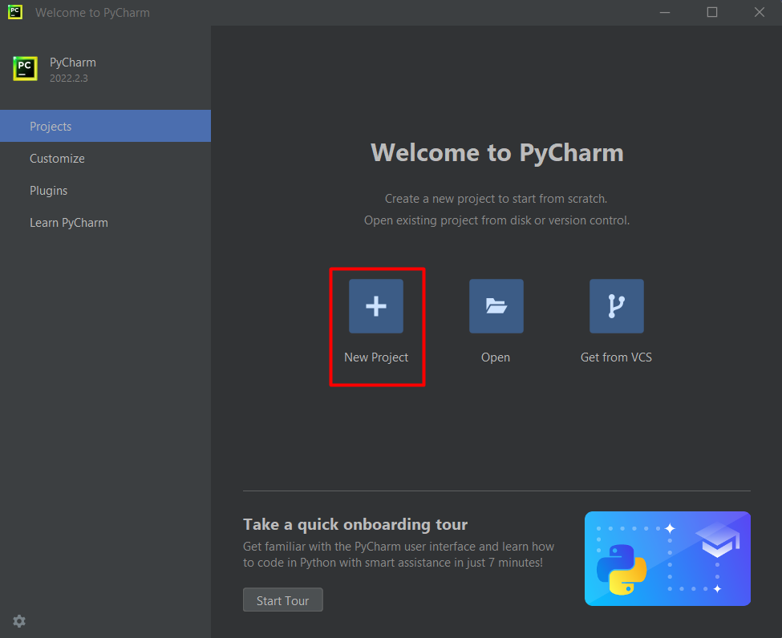Click the PyCharm version 2022.2.3 text
Screen dimensions: 782x638
[x=69, y=79]
